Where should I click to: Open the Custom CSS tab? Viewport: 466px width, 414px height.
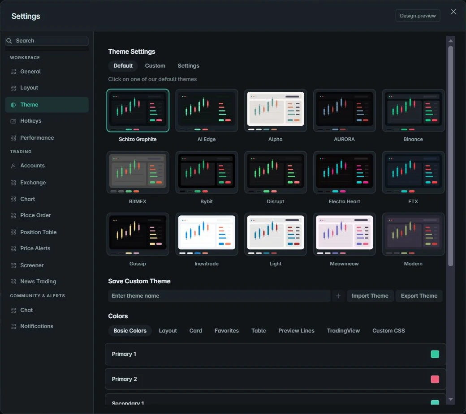point(388,331)
